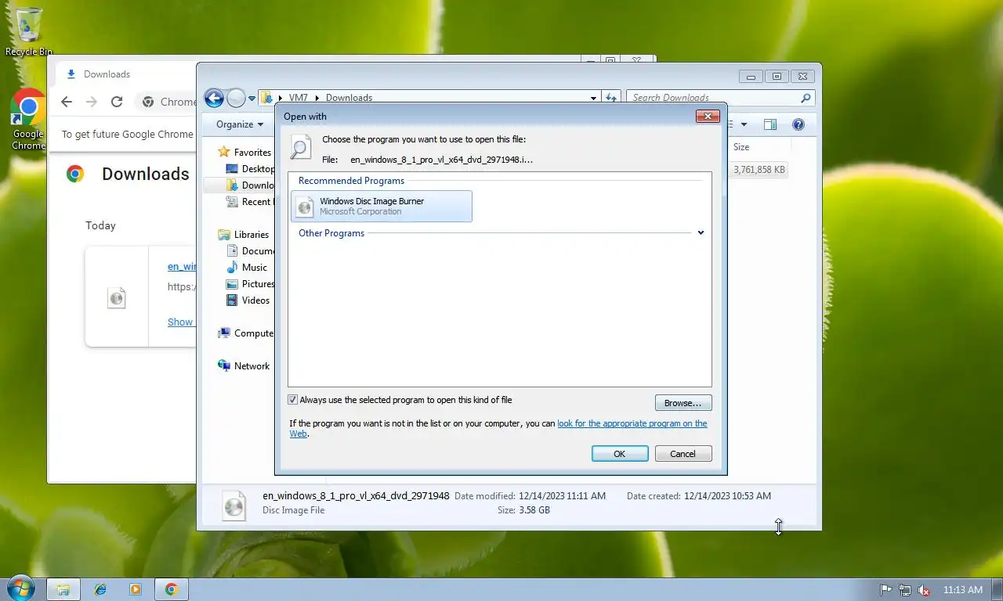Expand the Other Programs section
Viewport: 1003px width, 601px height.
(701, 232)
